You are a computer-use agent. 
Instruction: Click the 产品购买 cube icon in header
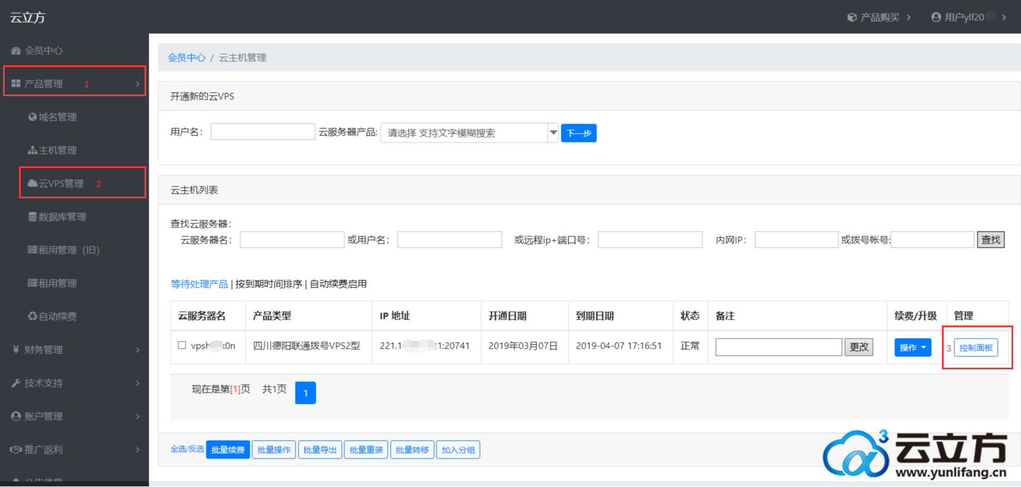point(852,17)
